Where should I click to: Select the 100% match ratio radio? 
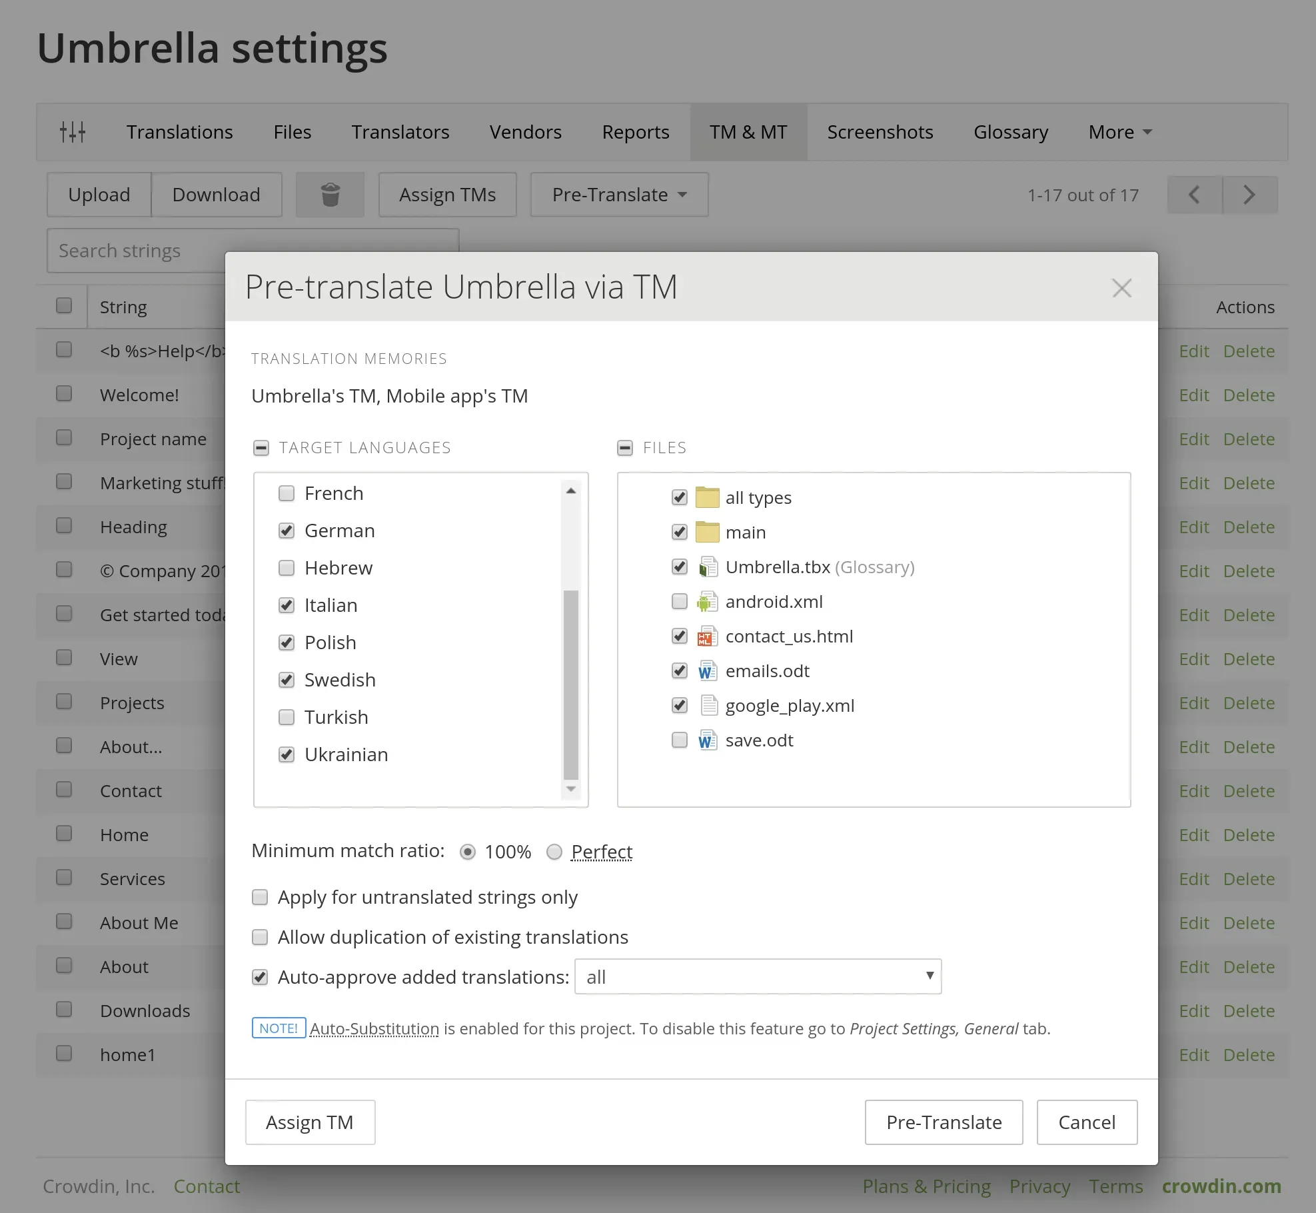468,852
